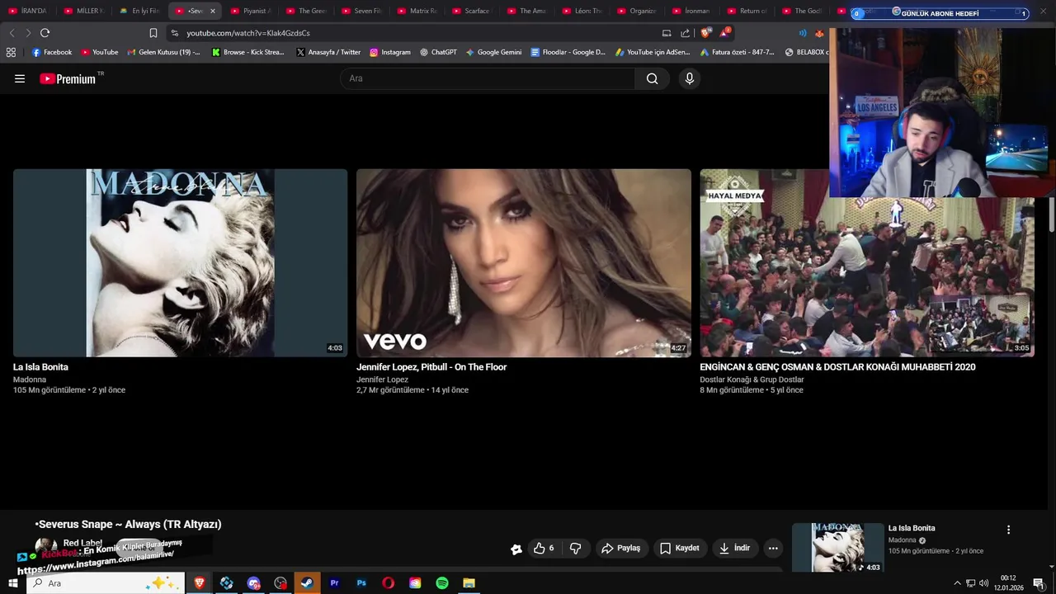Image resolution: width=1056 pixels, height=594 pixels.
Task: Dislike the video with thumbs down
Action: [576, 548]
